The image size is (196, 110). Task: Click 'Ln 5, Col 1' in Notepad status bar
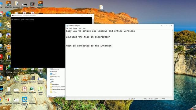pyautogui.click(x=132, y=99)
